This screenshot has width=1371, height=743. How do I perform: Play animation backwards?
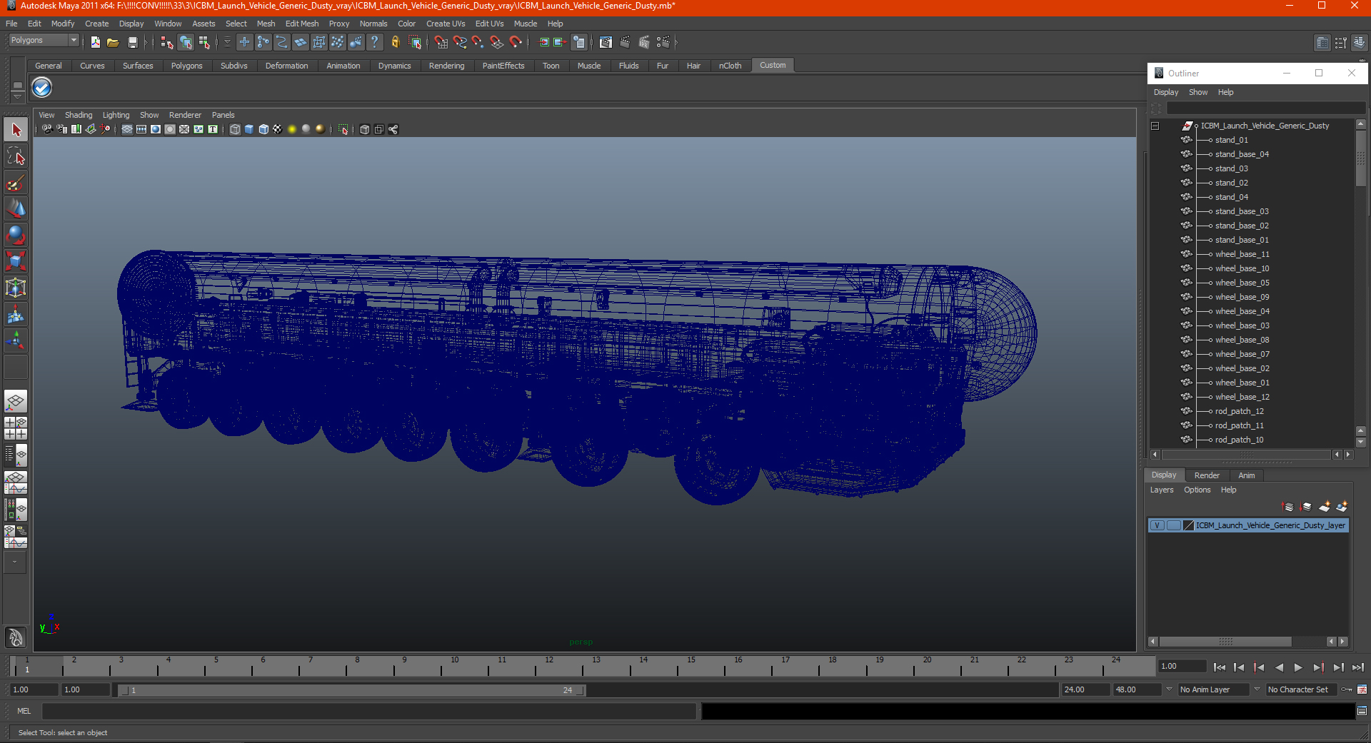point(1279,667)
